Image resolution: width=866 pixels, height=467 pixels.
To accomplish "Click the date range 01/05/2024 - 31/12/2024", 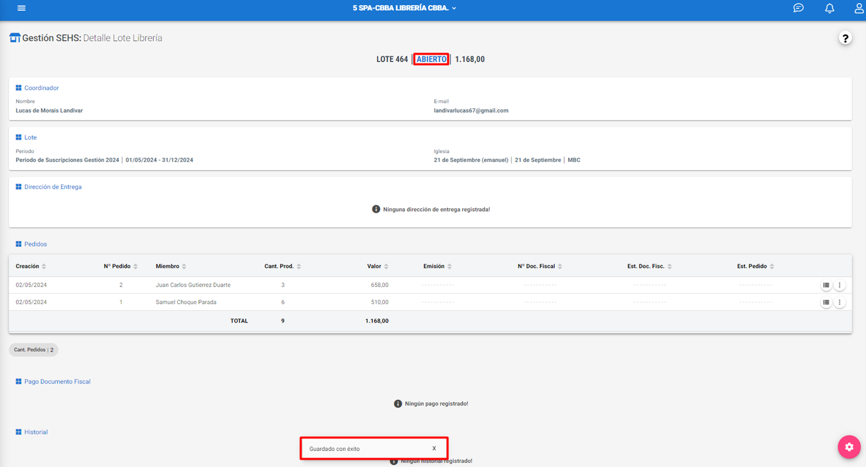I will coord(159,160).
